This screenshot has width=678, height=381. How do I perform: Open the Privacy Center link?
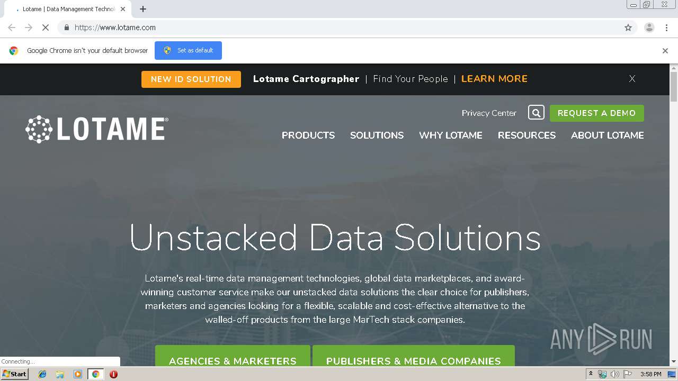tap(489, 113)
